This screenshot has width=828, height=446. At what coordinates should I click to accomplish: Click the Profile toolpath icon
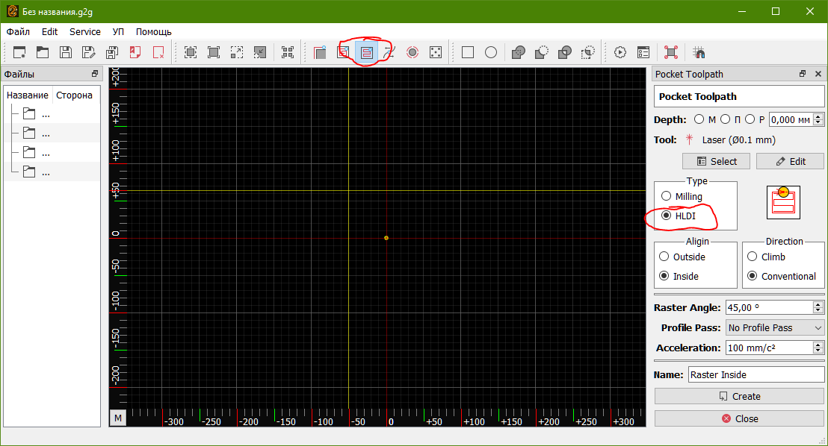click(x=320, y=52)
